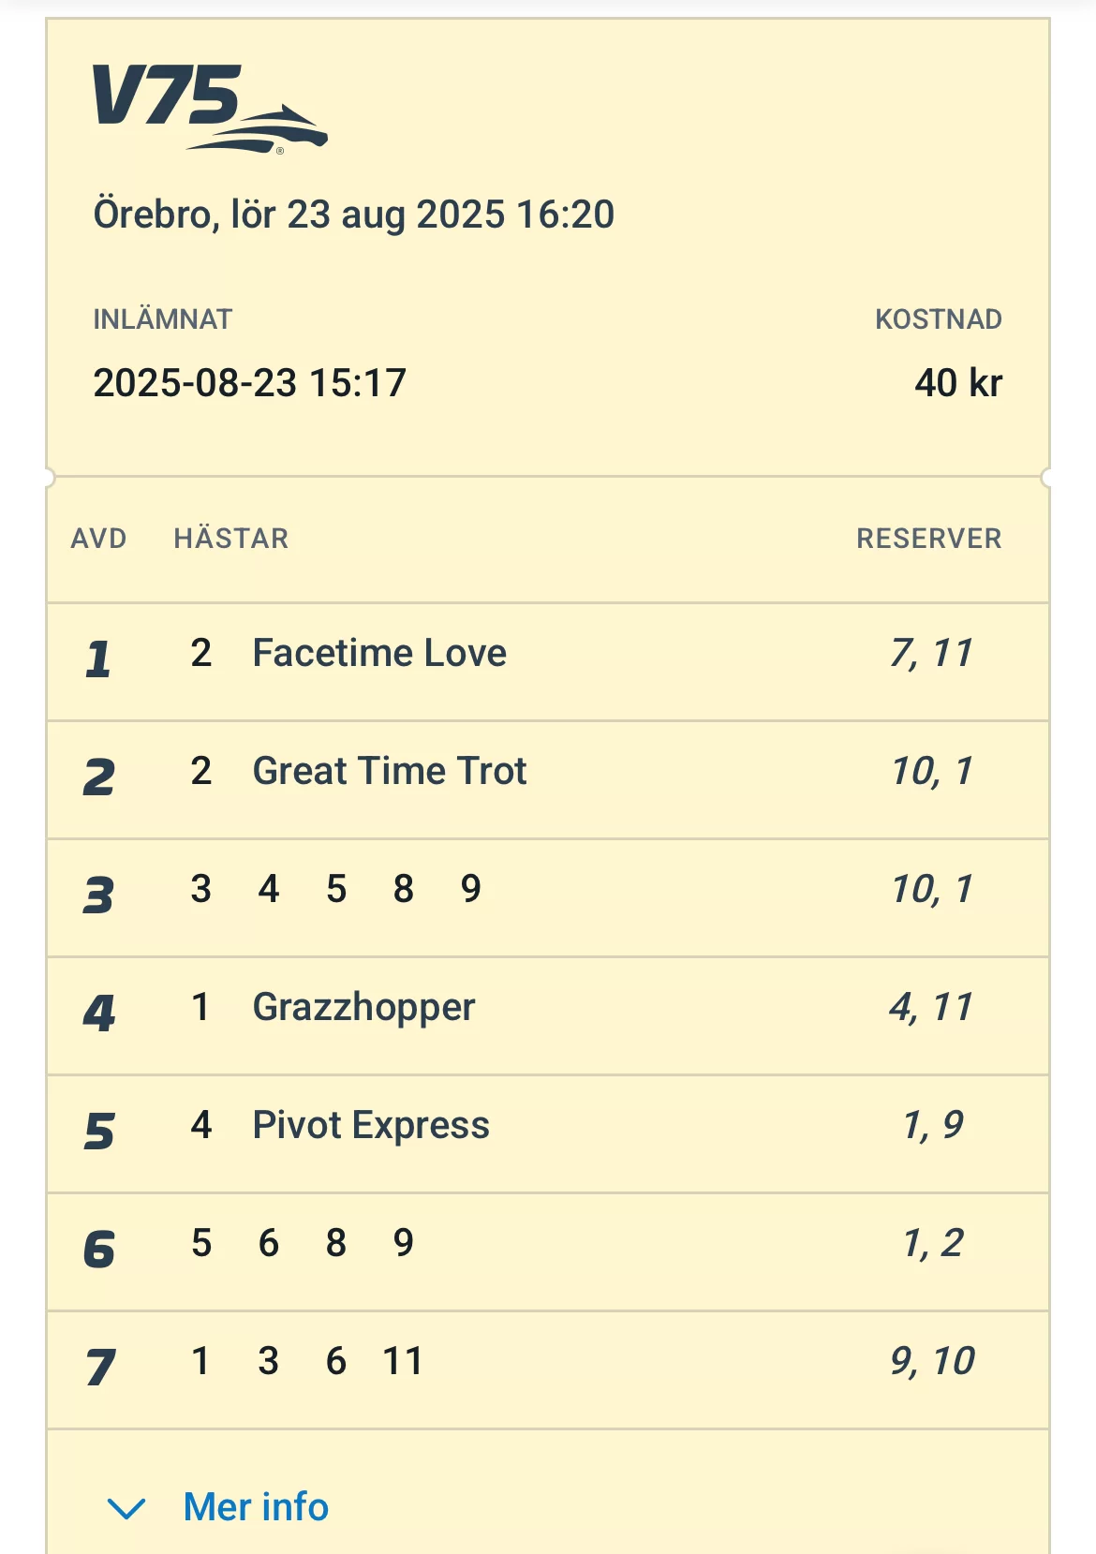This screenshot has height=1554, width=1096.
Task: Click the RESERVER column header
Action: [928, 539]
